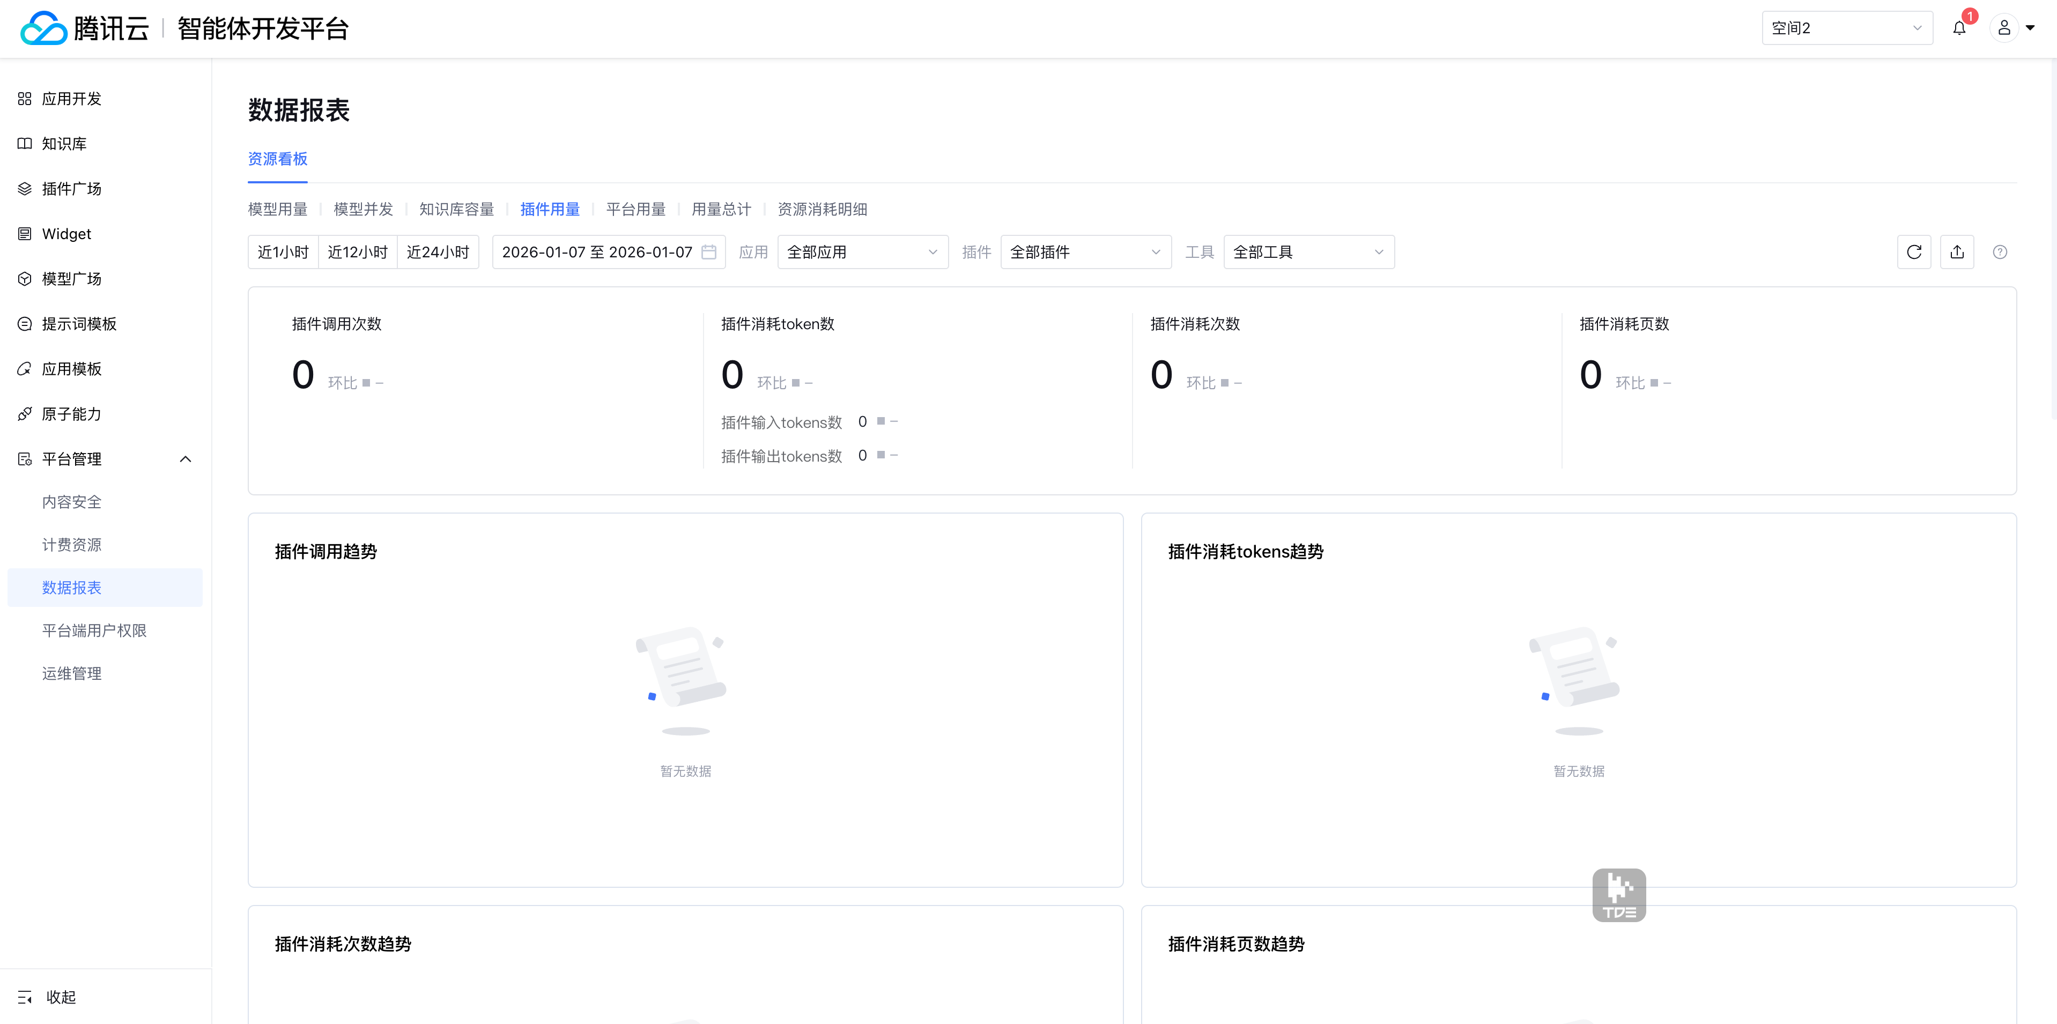Click the refresh data icon
The image size is (2057, 1024).
pos(1913,252)
